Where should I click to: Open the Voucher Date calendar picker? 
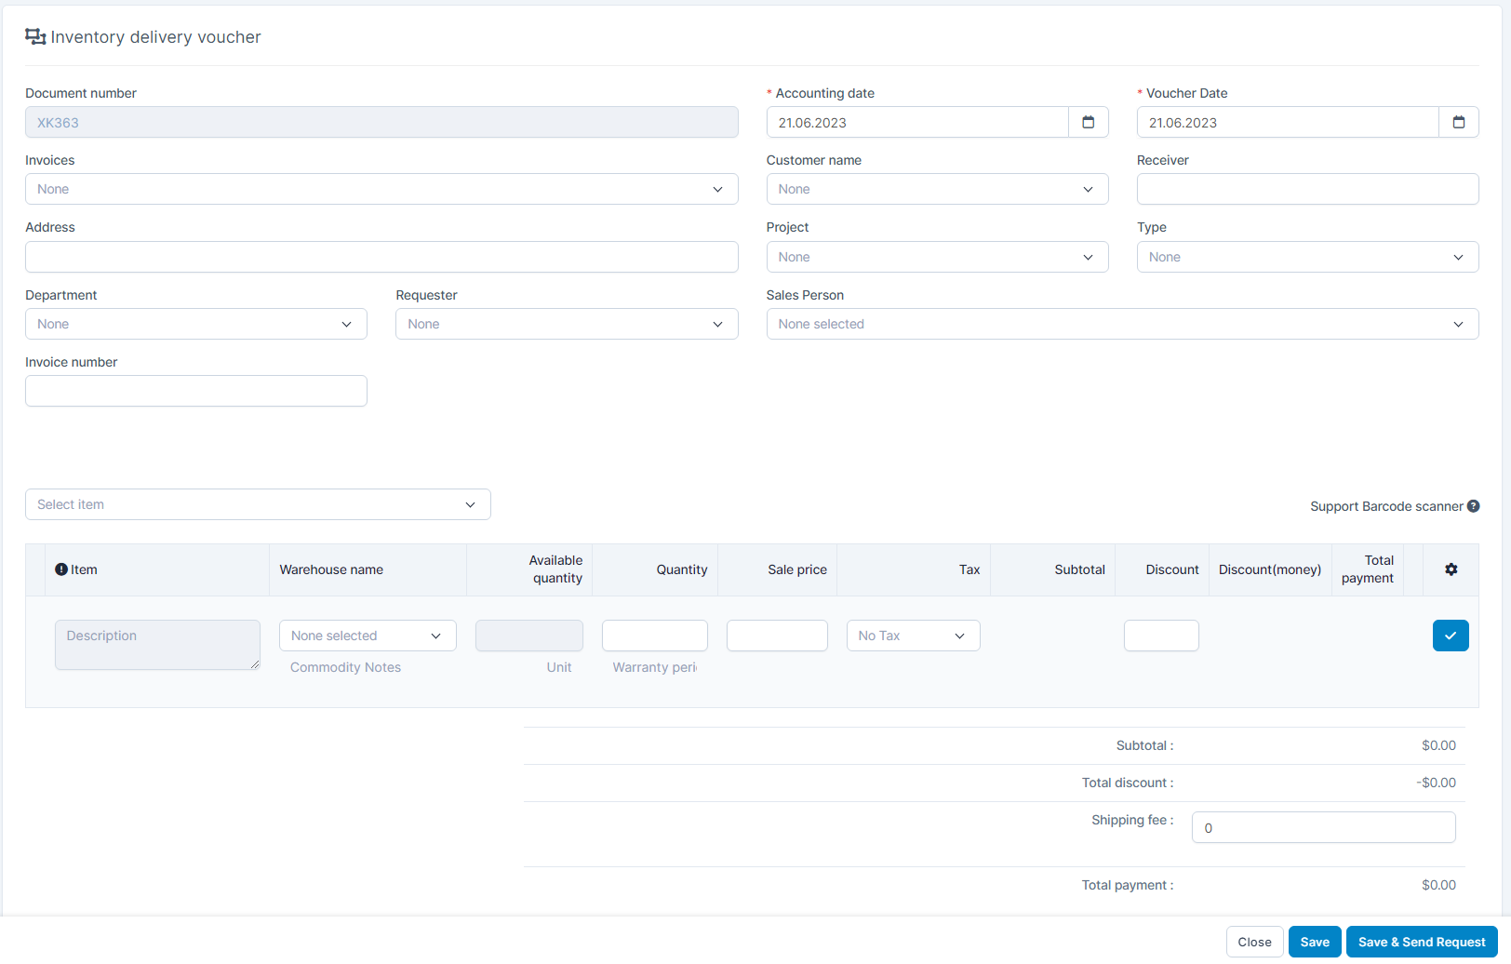(x=1458, y=123)
